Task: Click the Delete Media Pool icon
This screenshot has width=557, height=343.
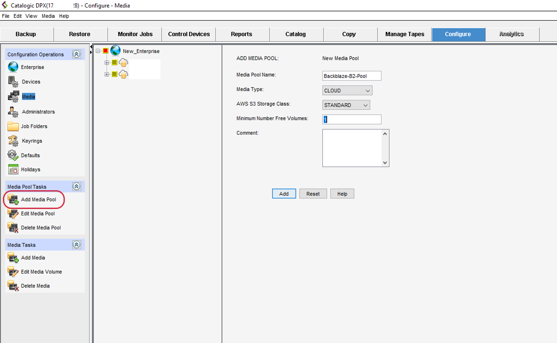Action: 13,228
